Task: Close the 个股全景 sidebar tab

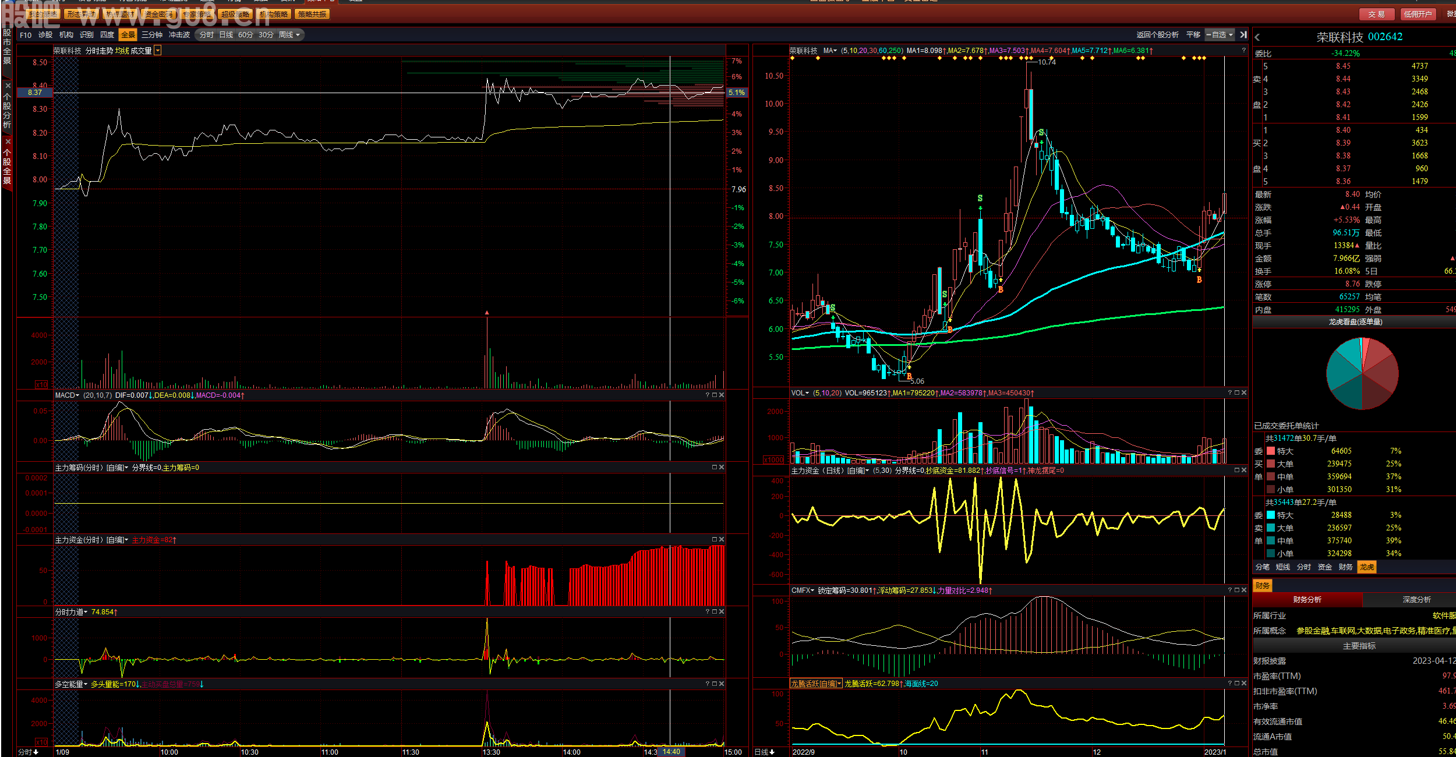Action: coord(8,142)
